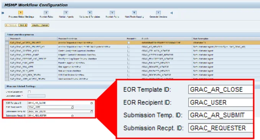
Task: Select row marker for SAP_GRAC_CONTROL_ASGN
Action: click(x=7, y=51)
